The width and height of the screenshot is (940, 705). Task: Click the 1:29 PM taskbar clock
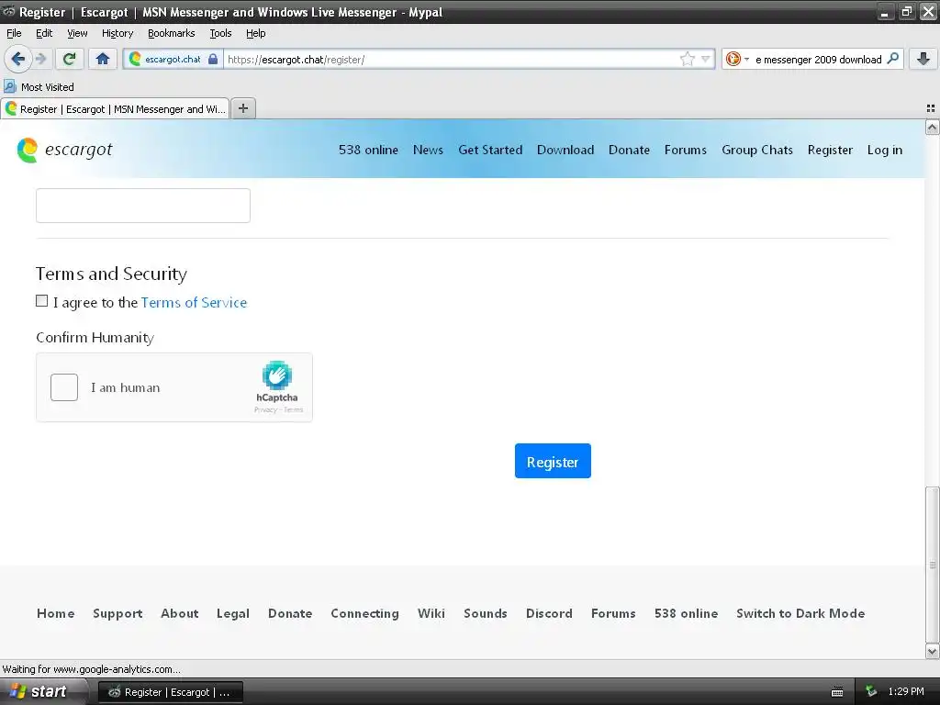[906, 691]
